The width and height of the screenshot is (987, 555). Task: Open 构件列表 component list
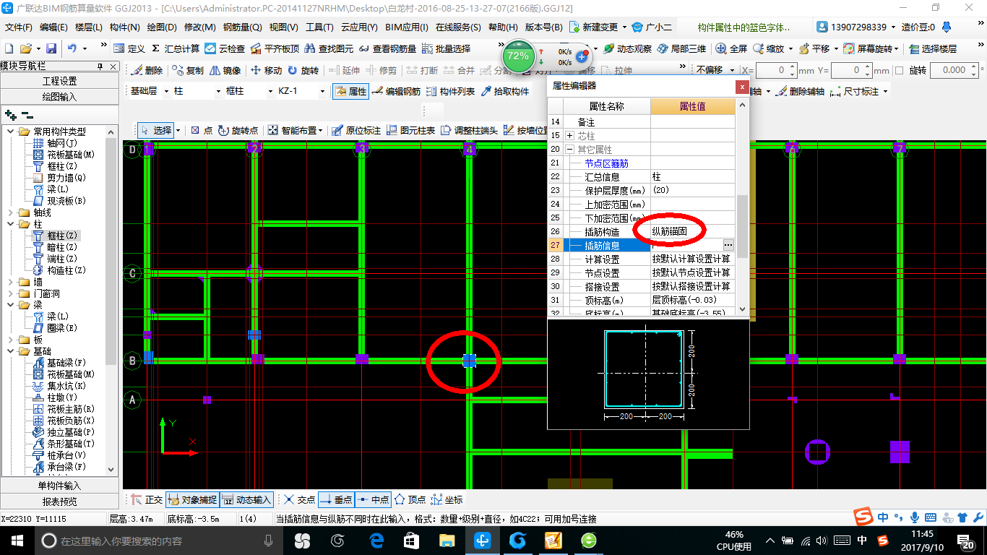[450, 91]
